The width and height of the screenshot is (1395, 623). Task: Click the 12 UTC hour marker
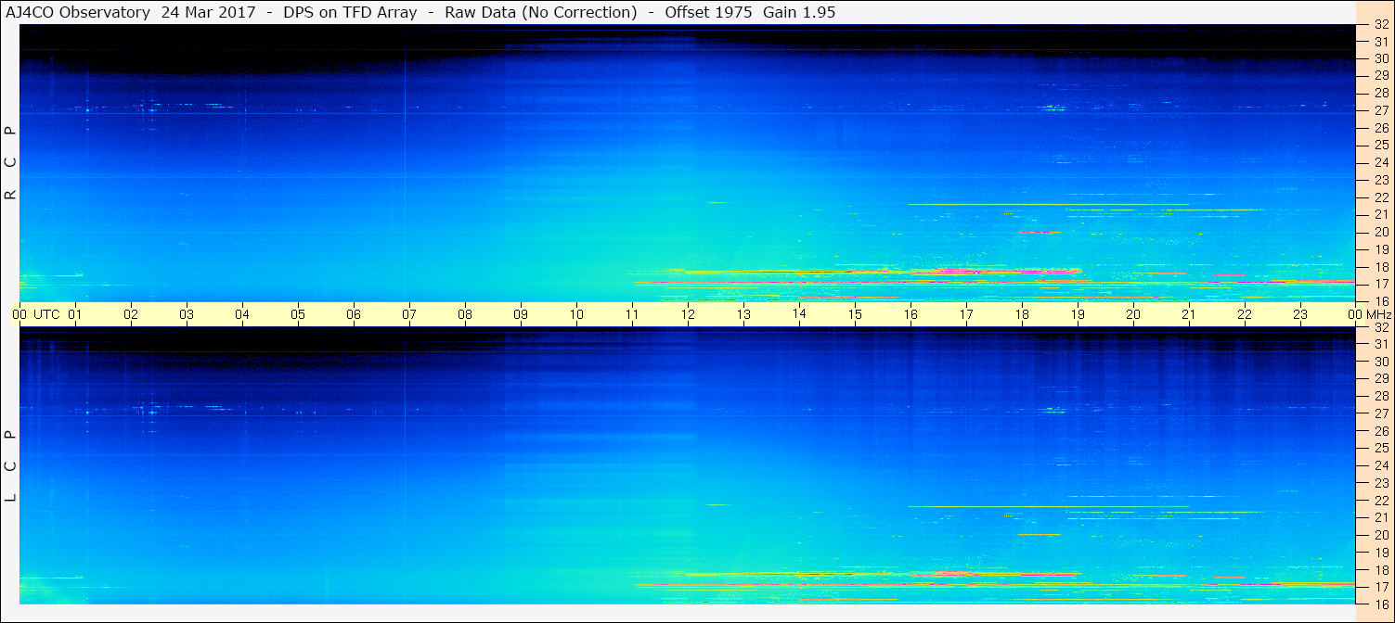tap(688, 314)
